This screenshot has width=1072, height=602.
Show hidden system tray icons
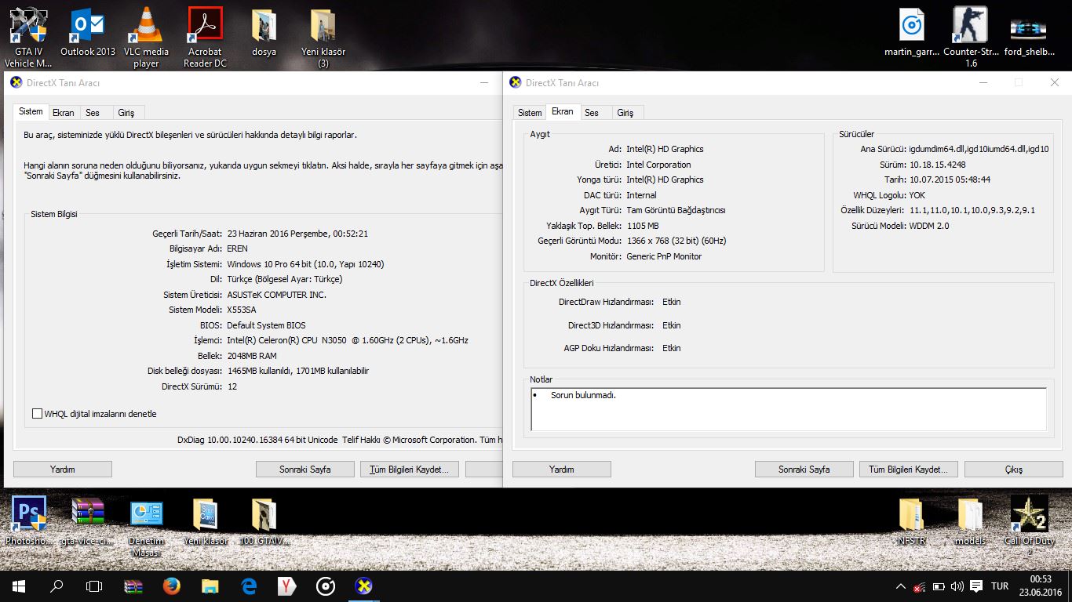point(899,586)
